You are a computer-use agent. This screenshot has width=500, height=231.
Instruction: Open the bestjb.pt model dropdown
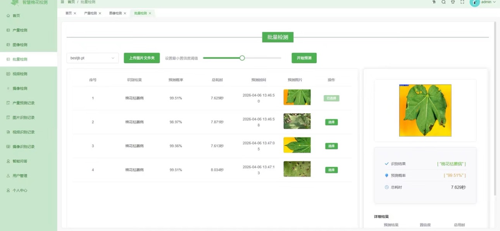tap(93, 58)
